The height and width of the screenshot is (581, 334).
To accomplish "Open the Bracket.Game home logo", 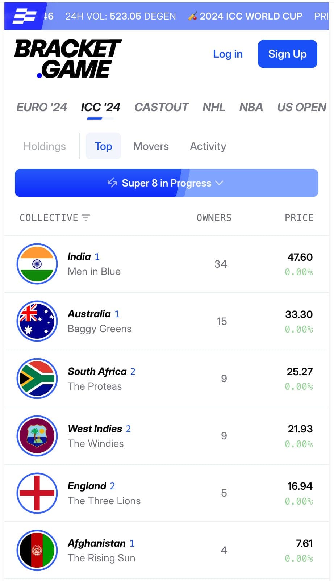I will point(68,59).
